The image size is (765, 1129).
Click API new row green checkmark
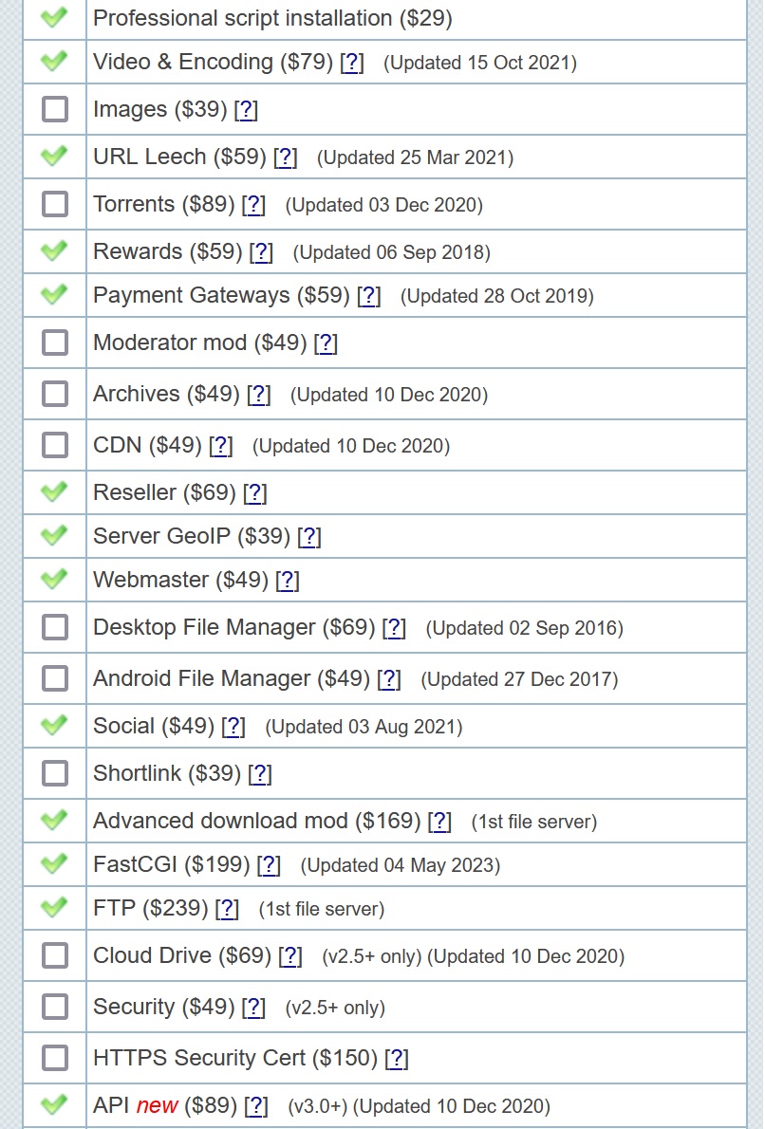54,1103
